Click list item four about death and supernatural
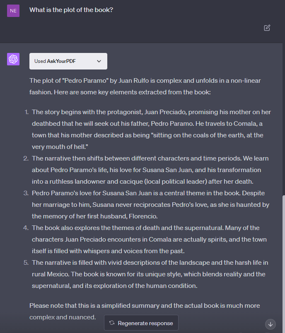The width and height of the screenshot is (285, 333). 151,239
